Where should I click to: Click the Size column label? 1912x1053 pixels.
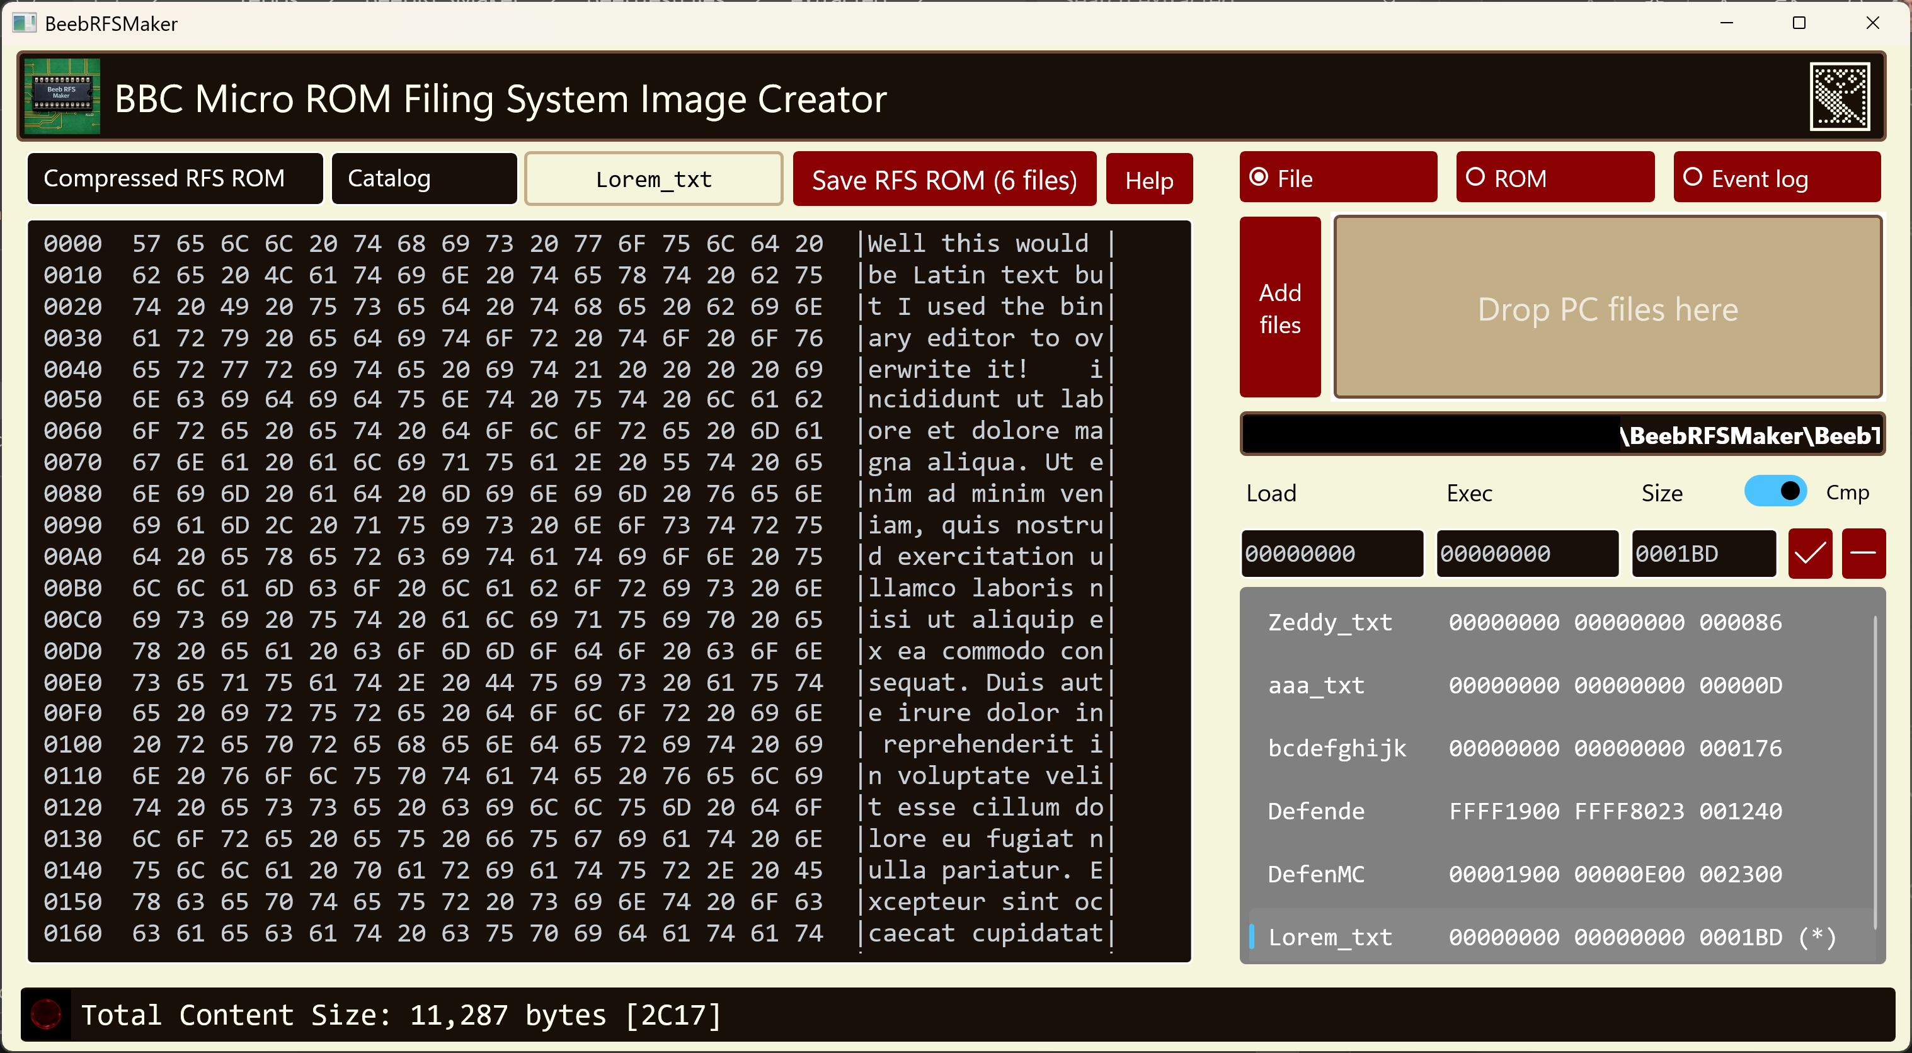click(x=1662, y=492)
